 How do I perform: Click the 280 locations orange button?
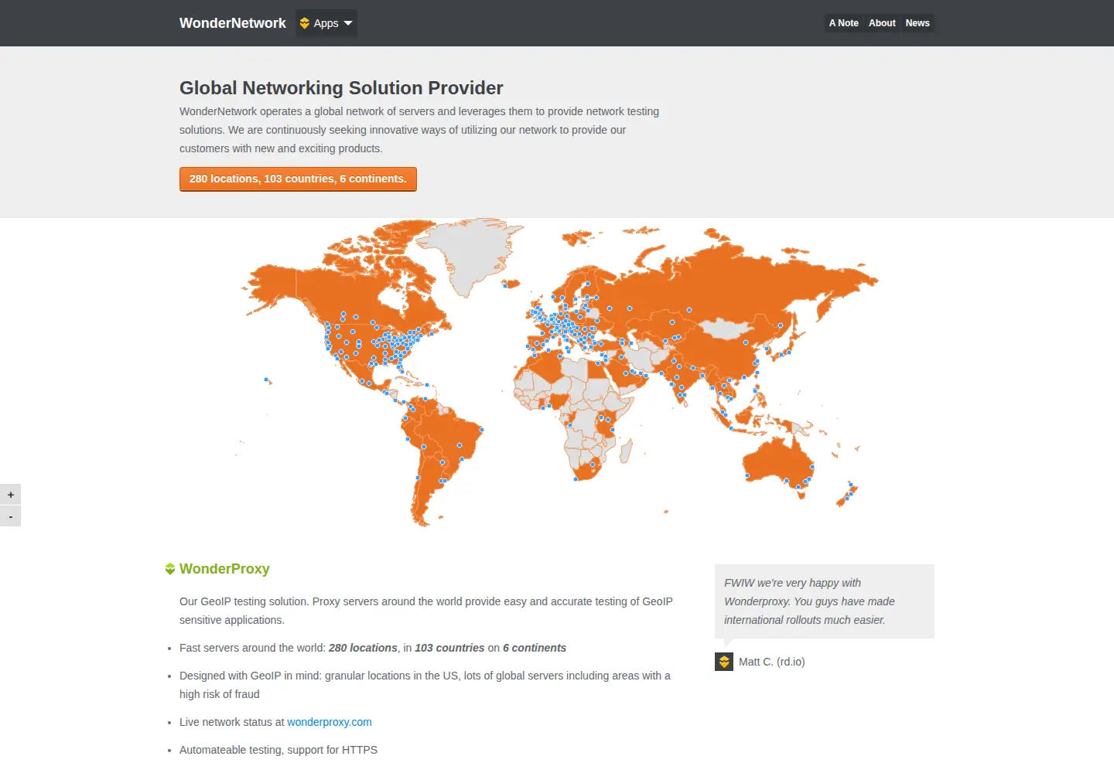tap(298, 179)
